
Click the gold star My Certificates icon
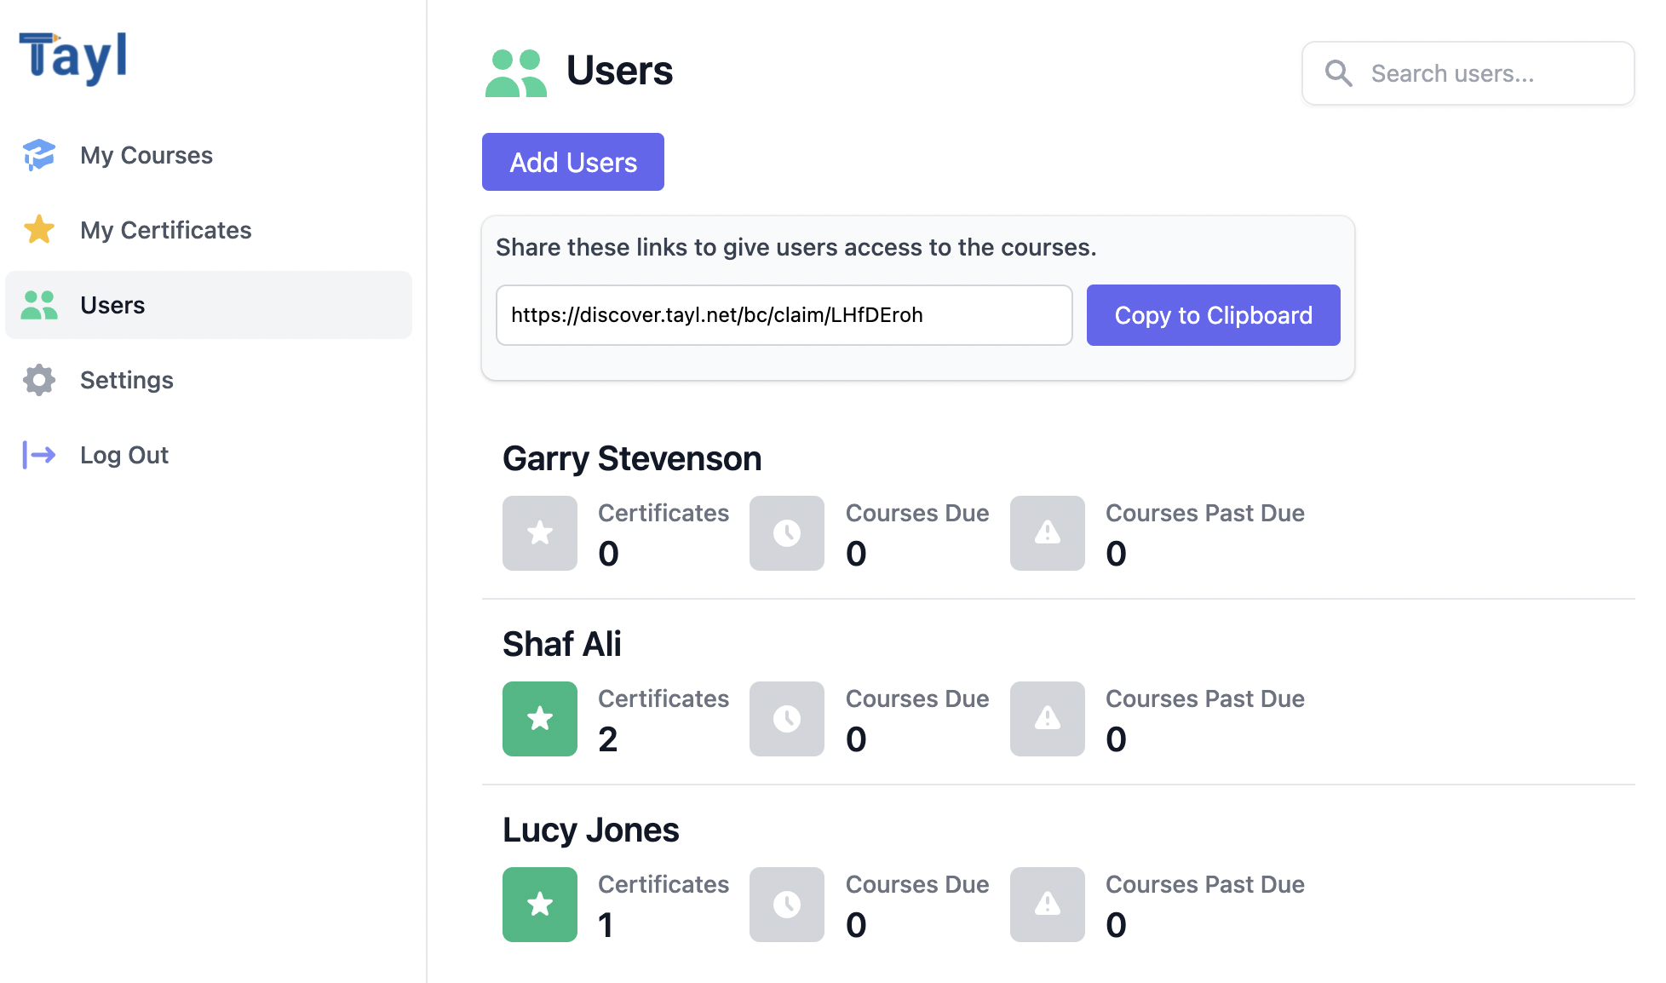tap(39, 230)
